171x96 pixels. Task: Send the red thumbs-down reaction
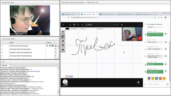point(160,78)
